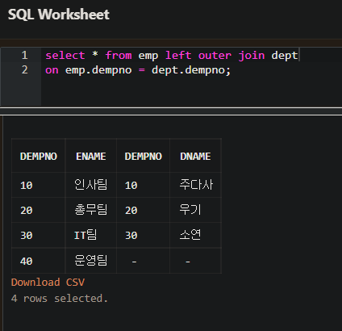The width and height of the screenshot is (342, 331).
Task: Click the ENAME column header
Action: pos(91,157)
